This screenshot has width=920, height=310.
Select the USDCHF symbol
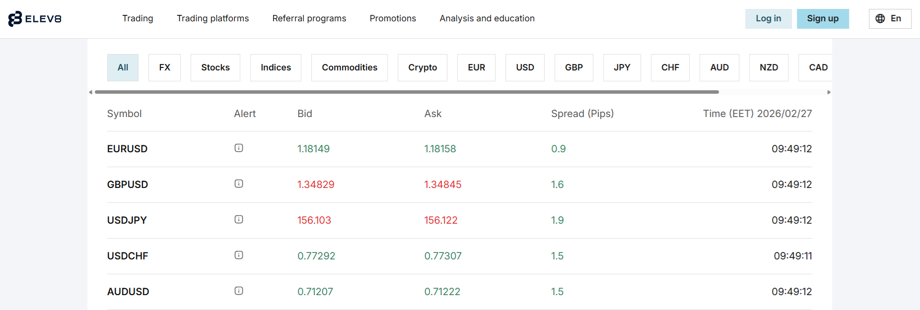[x=128, y=256]
